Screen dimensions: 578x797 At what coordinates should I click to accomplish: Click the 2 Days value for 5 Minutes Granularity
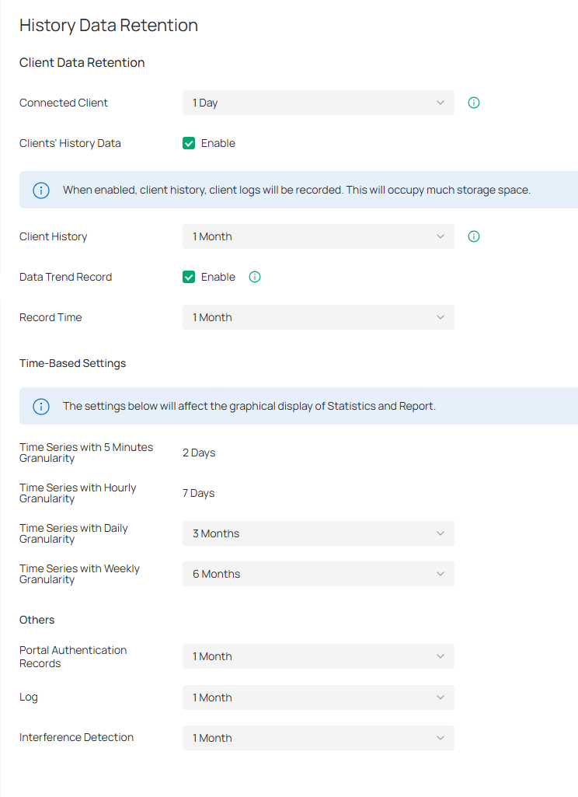click(x=199, y=453)
